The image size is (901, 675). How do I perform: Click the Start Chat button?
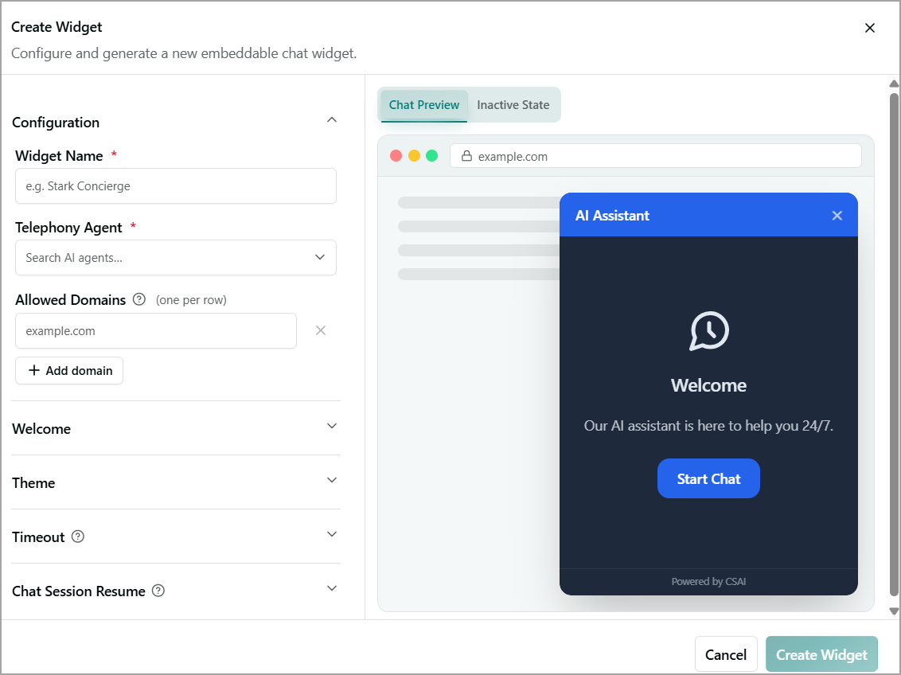tap(708, 478)
